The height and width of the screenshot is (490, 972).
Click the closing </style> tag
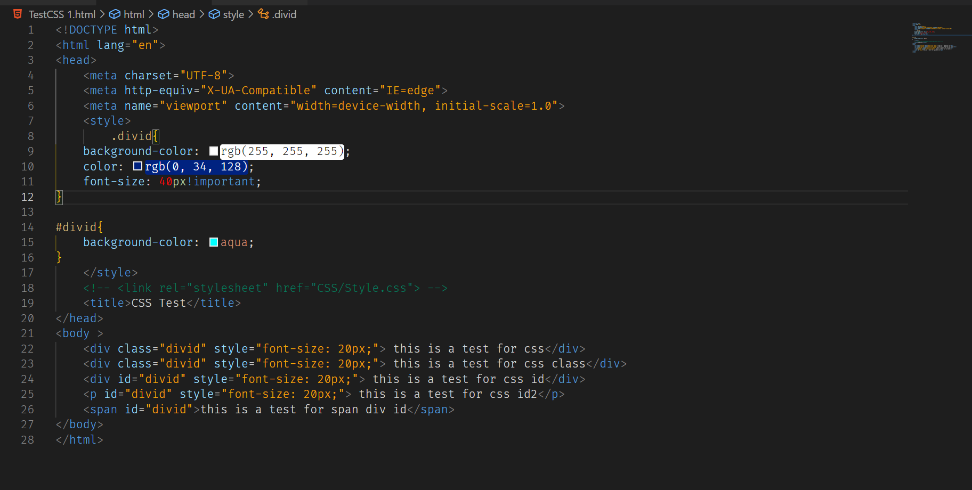click(x=110, y=273)
